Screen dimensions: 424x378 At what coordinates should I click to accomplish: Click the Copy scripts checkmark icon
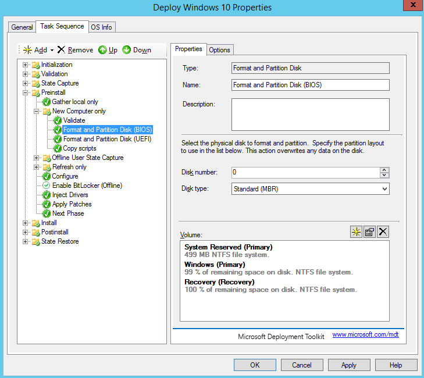point(58,148)
